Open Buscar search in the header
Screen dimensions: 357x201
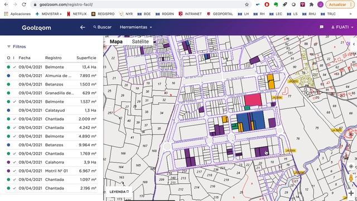103,27
